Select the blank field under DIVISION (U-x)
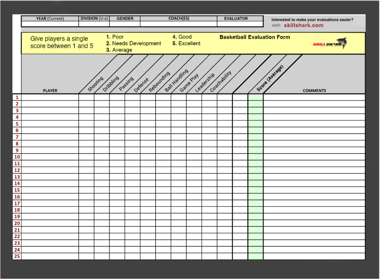 click(x=94, y=24)
